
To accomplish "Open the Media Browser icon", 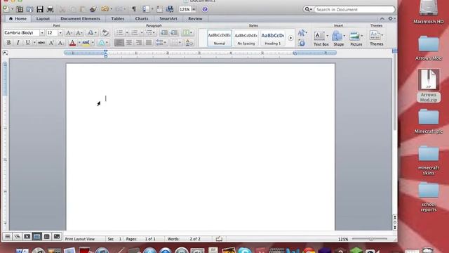I will (170, 9).
